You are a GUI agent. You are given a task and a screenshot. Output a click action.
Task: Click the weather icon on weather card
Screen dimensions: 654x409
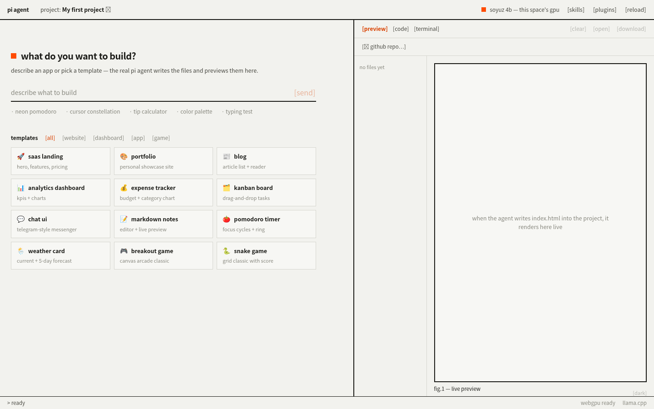pos(21,251)
